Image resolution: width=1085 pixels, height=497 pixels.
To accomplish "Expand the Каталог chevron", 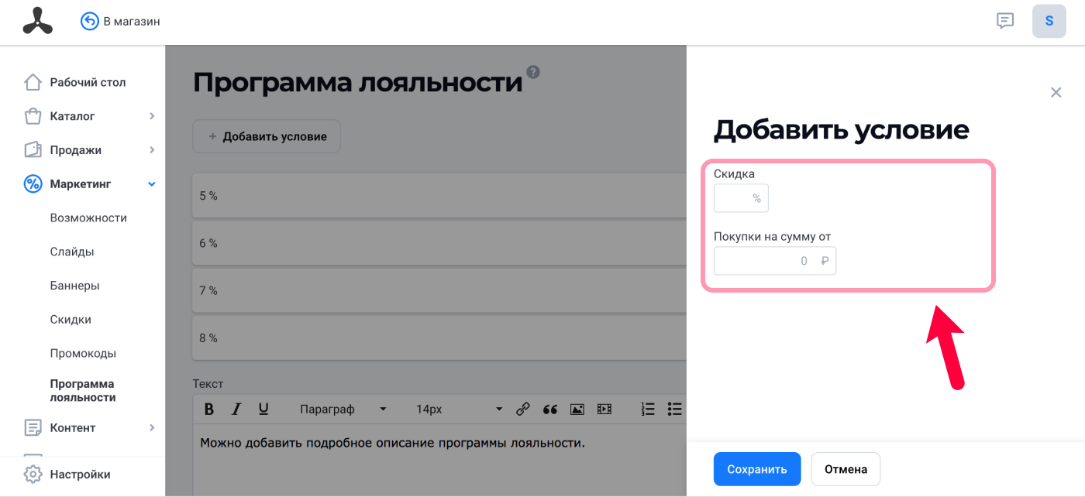I will click(152, 116).
